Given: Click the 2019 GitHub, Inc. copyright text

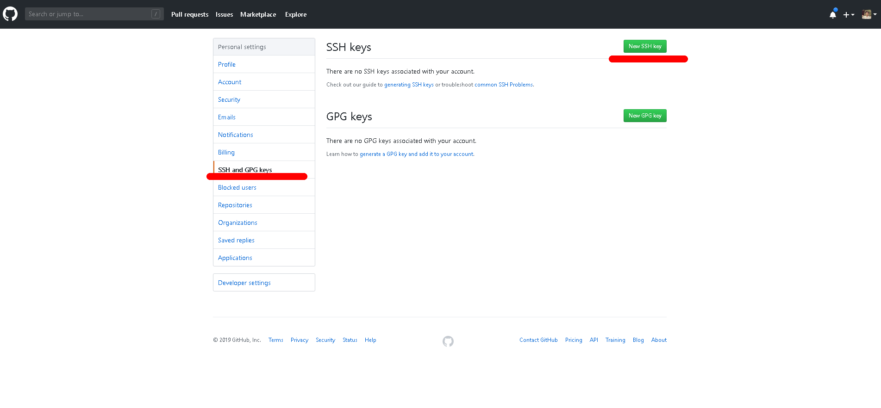Looking at the screenshot, I should 237,340.
